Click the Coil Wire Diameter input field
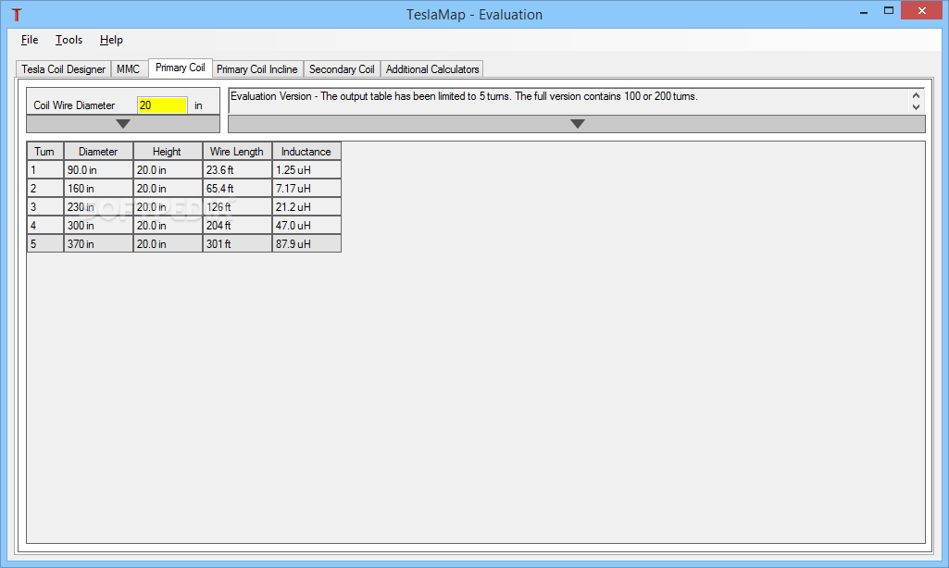Viewport: 949px width, 568px height. pos(162,105)
